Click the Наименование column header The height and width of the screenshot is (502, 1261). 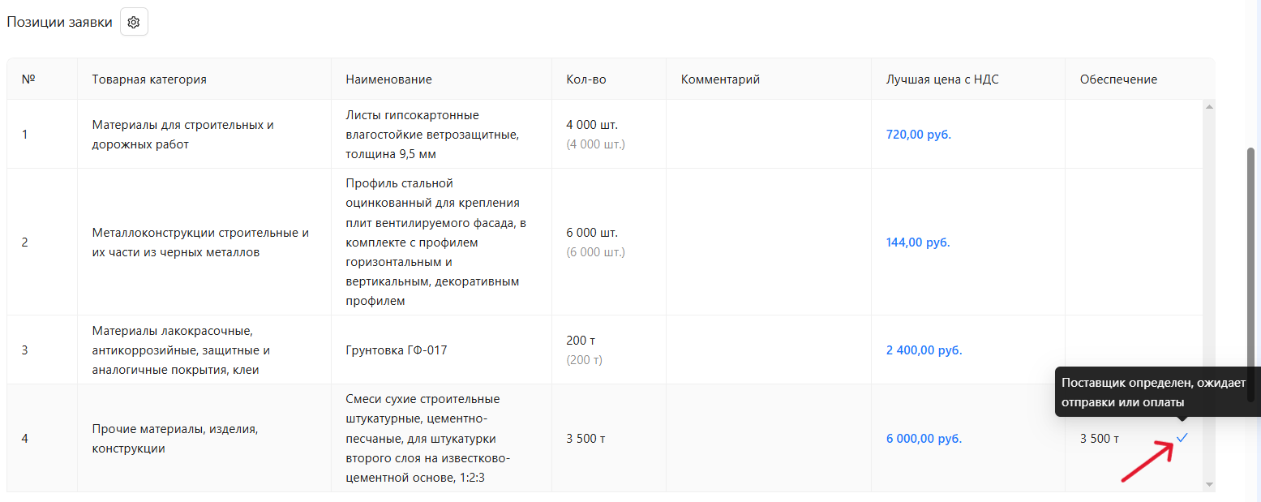[x=388, y=79]
